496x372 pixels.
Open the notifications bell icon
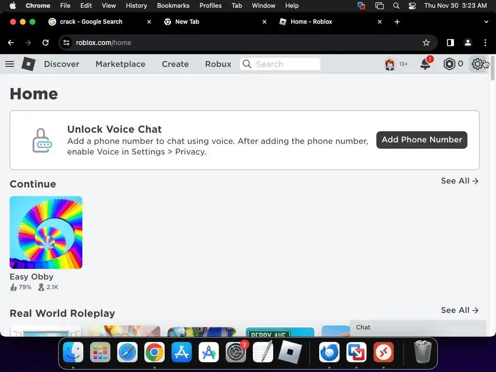tap(425, 64)
